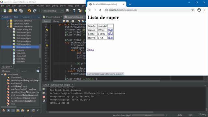The width and height of the screenshot is (208, 117).
Task: Select loadParams() in Navigator
Action: click(16, 83)
